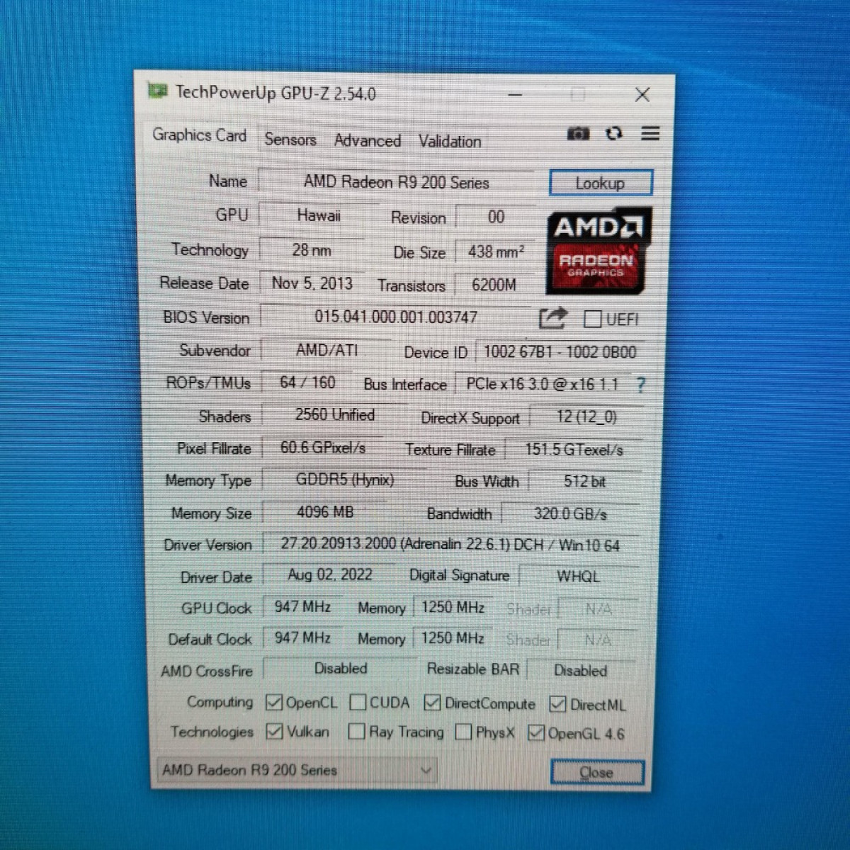Click the Pixel Fillrate value 60.6 GPixel/s
850x850 pixels.
[323, 448]
